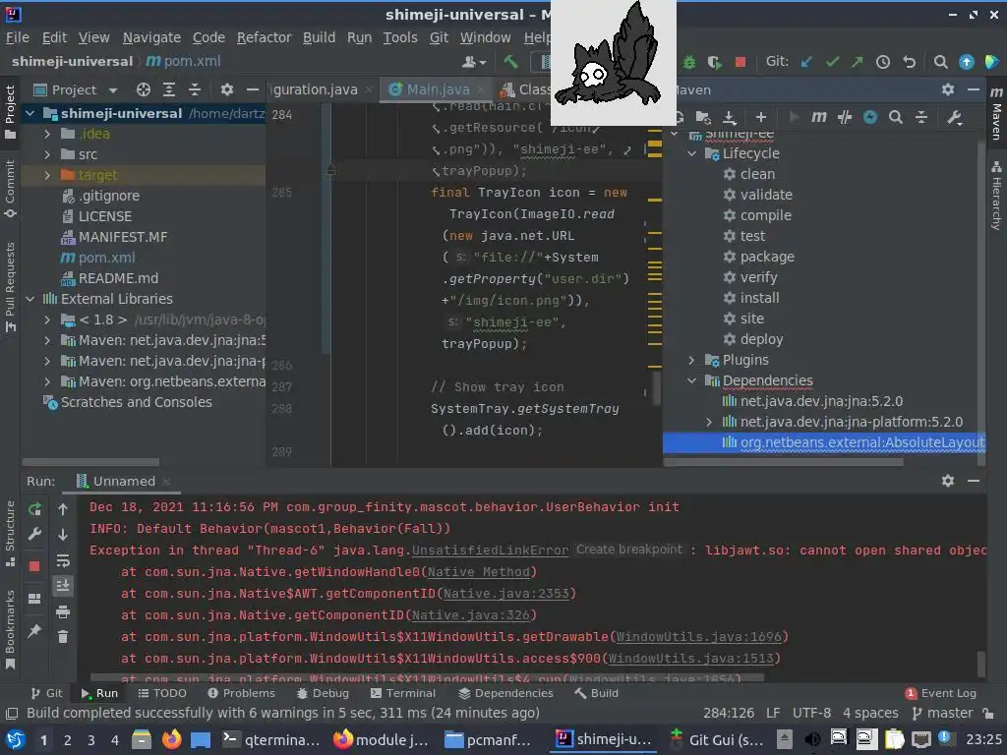1007x755 pixels.
Task: Open Maven panel gear options
Action: (x=948, y=89)
